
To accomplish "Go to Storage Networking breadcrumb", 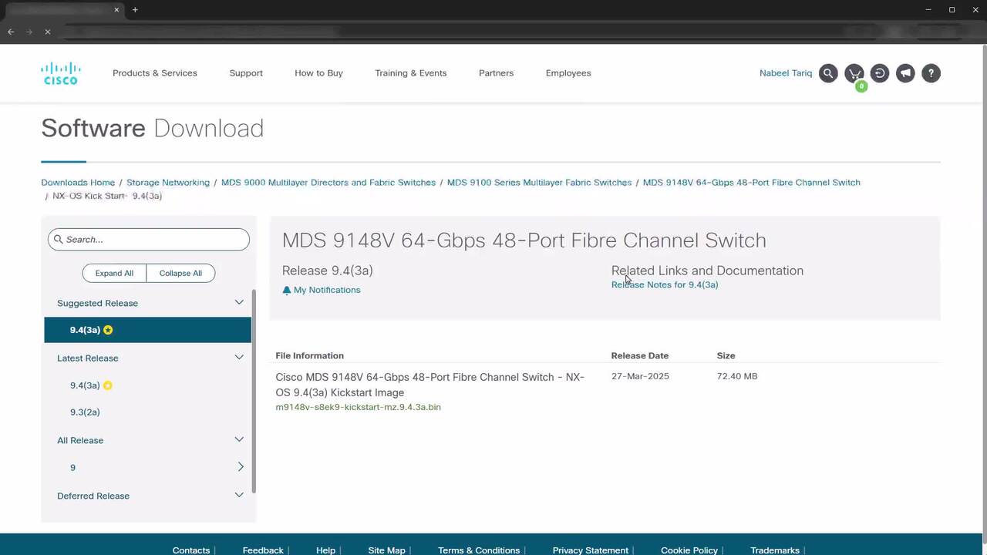I will [x=168, y=183].
